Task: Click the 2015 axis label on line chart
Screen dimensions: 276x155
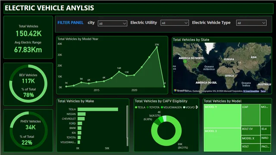Action: click(x=97, y=90)
